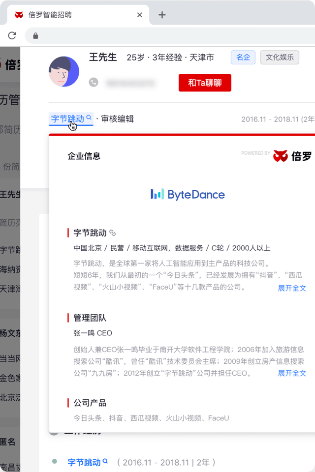Click red fox favicon on browser tab

click(19, 15)
